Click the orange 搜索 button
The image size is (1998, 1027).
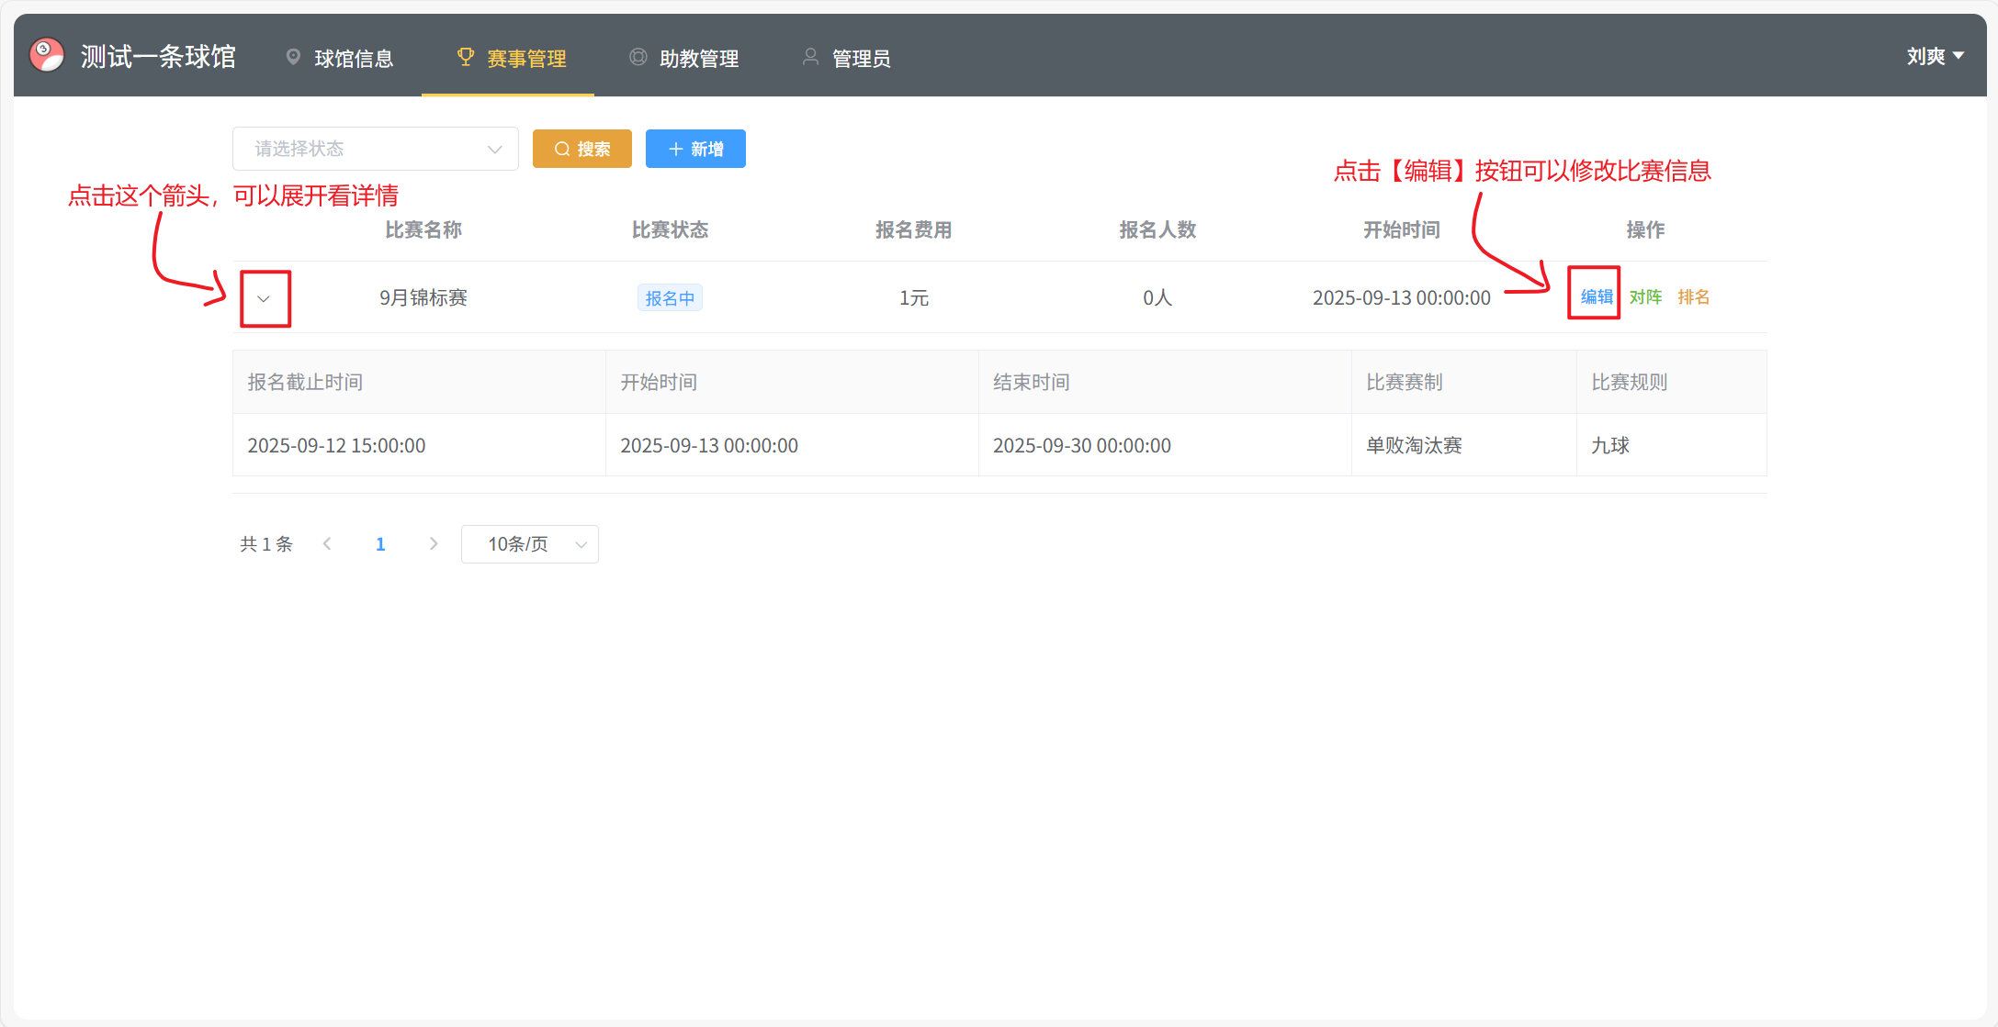pos(582,149)
